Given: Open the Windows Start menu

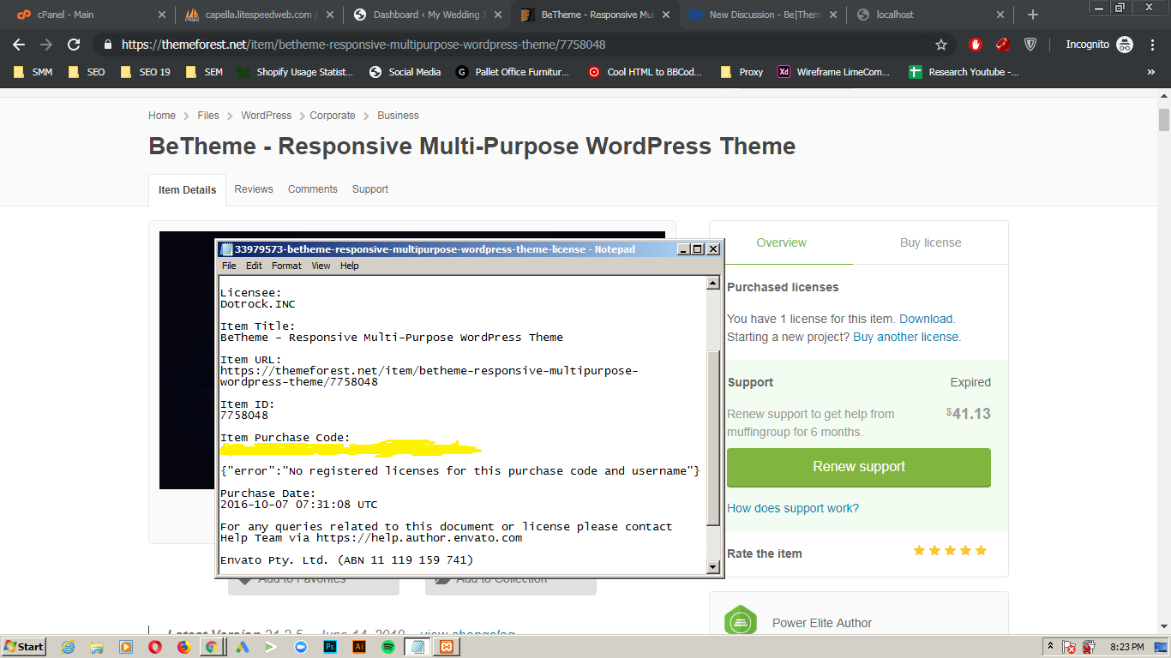Looking at the screenshot, I should [24, 647].
